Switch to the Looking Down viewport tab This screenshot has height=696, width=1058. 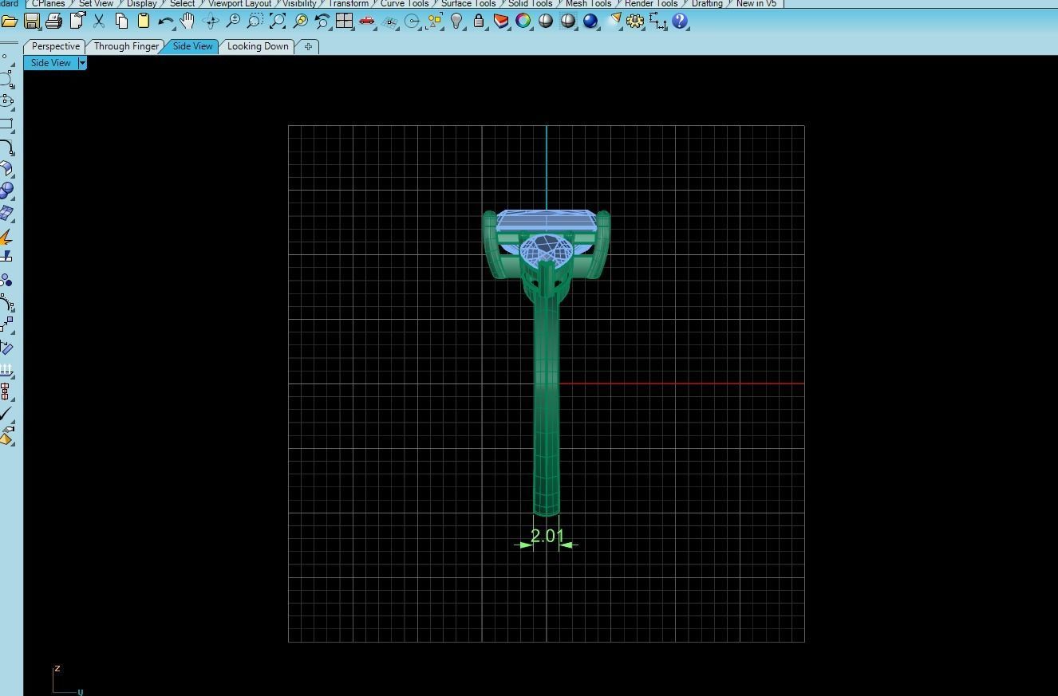[x=258, y=46]
